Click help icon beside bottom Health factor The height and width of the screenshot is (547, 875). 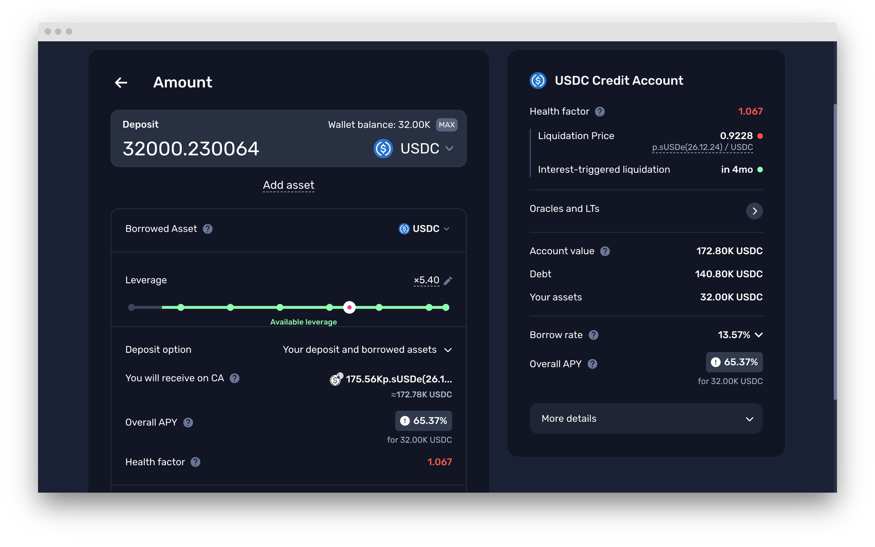click(196, 462)
